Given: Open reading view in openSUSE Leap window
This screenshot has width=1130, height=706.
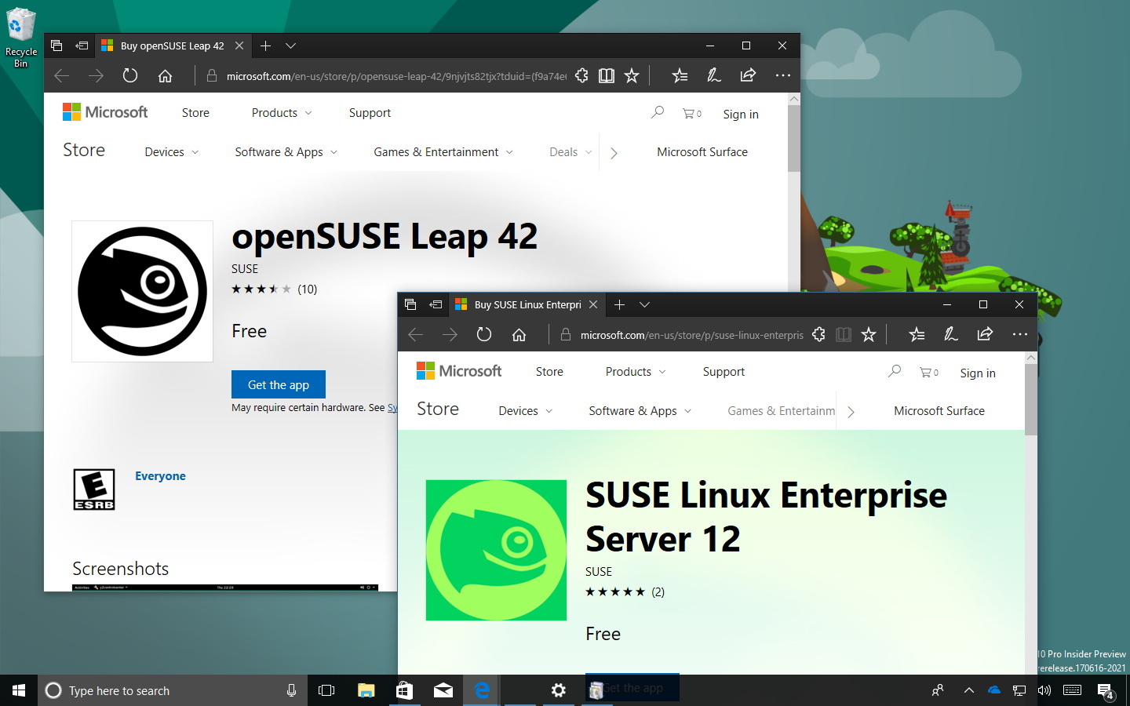Looking at the screenshot, I should pos(607,75).
